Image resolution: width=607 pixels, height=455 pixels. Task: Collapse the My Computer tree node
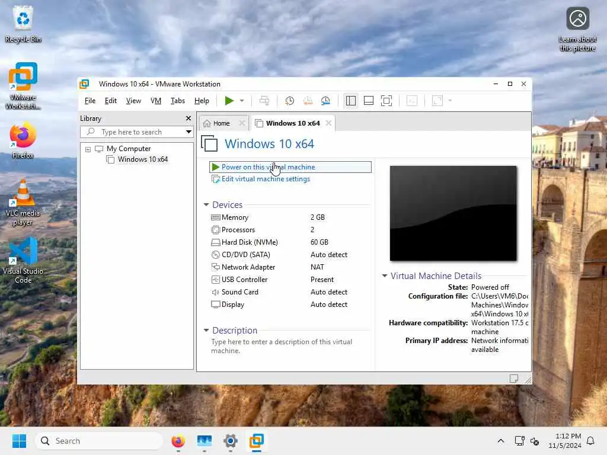[x=88, y=149]
